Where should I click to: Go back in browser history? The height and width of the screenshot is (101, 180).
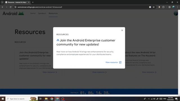pos(3,7)
